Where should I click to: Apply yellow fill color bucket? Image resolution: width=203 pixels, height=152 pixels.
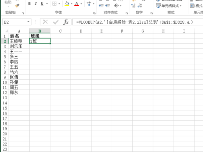pos(67,4)
